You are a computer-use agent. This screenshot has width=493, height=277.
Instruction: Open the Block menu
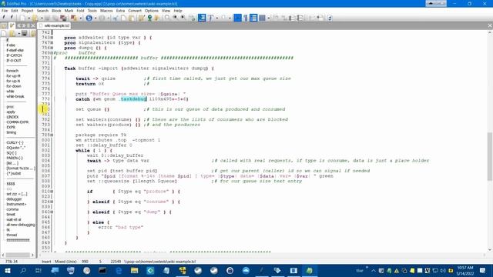click(56, 11)
